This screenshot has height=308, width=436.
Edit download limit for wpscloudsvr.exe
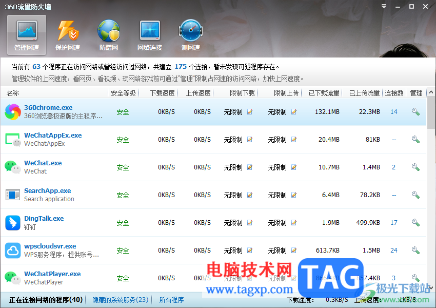[250, 251]
